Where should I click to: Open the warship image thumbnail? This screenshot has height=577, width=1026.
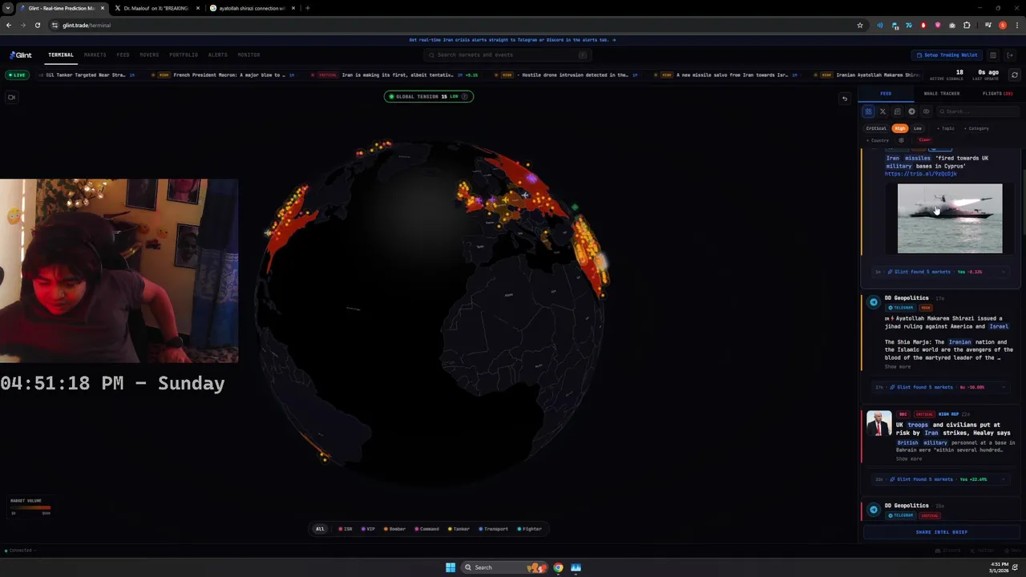pyautogui.click(x=950, y=219)
